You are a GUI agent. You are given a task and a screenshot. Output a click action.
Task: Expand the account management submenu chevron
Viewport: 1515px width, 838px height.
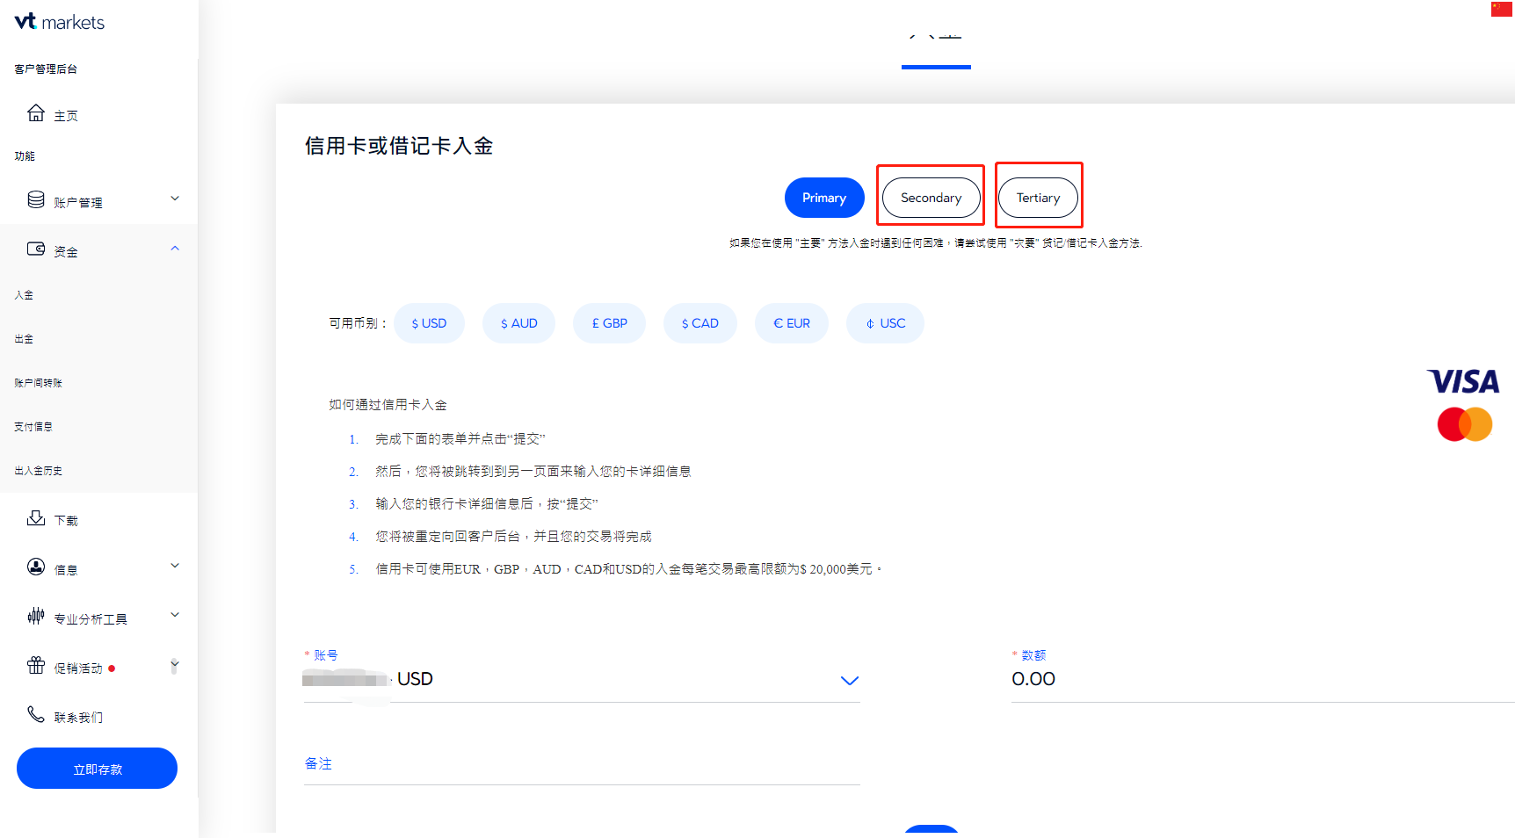tap(175, 199)
